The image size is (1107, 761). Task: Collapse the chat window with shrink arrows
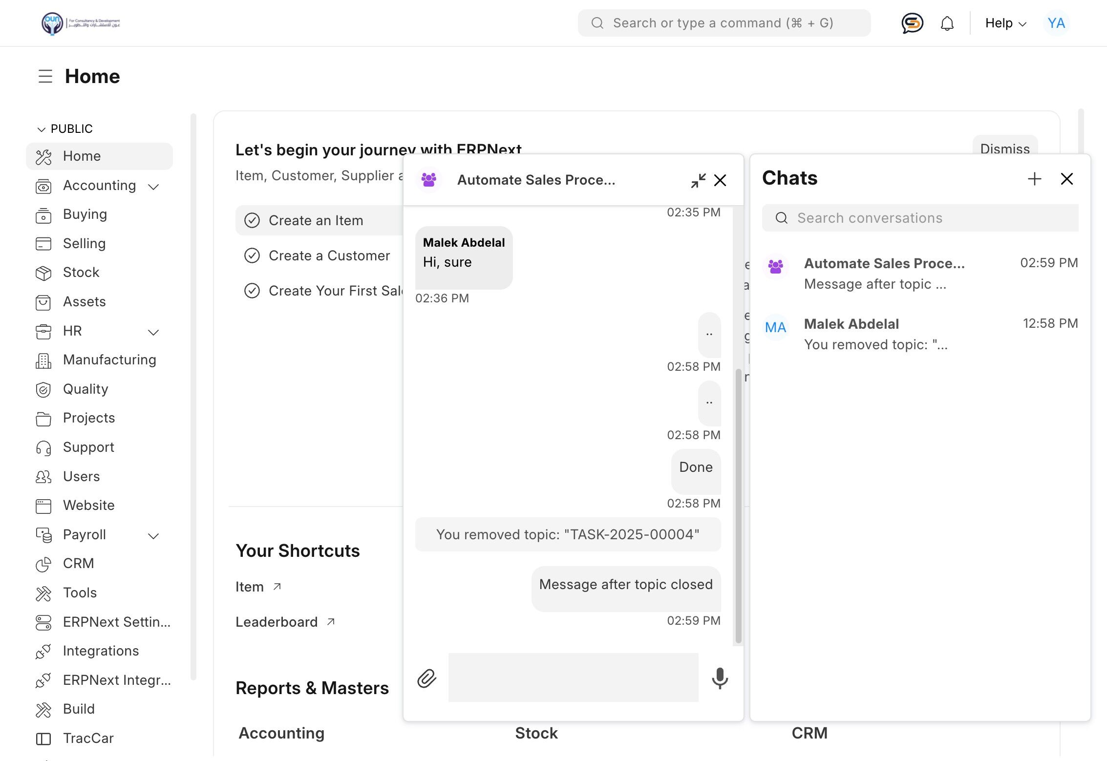(698, 180)
